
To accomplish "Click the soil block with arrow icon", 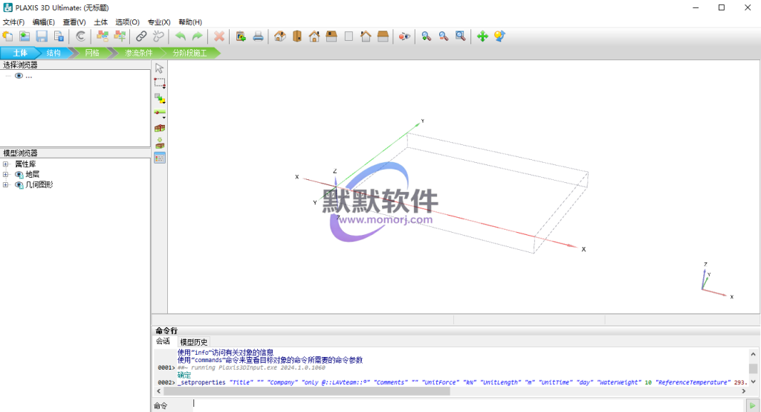I will coord(160,144).
